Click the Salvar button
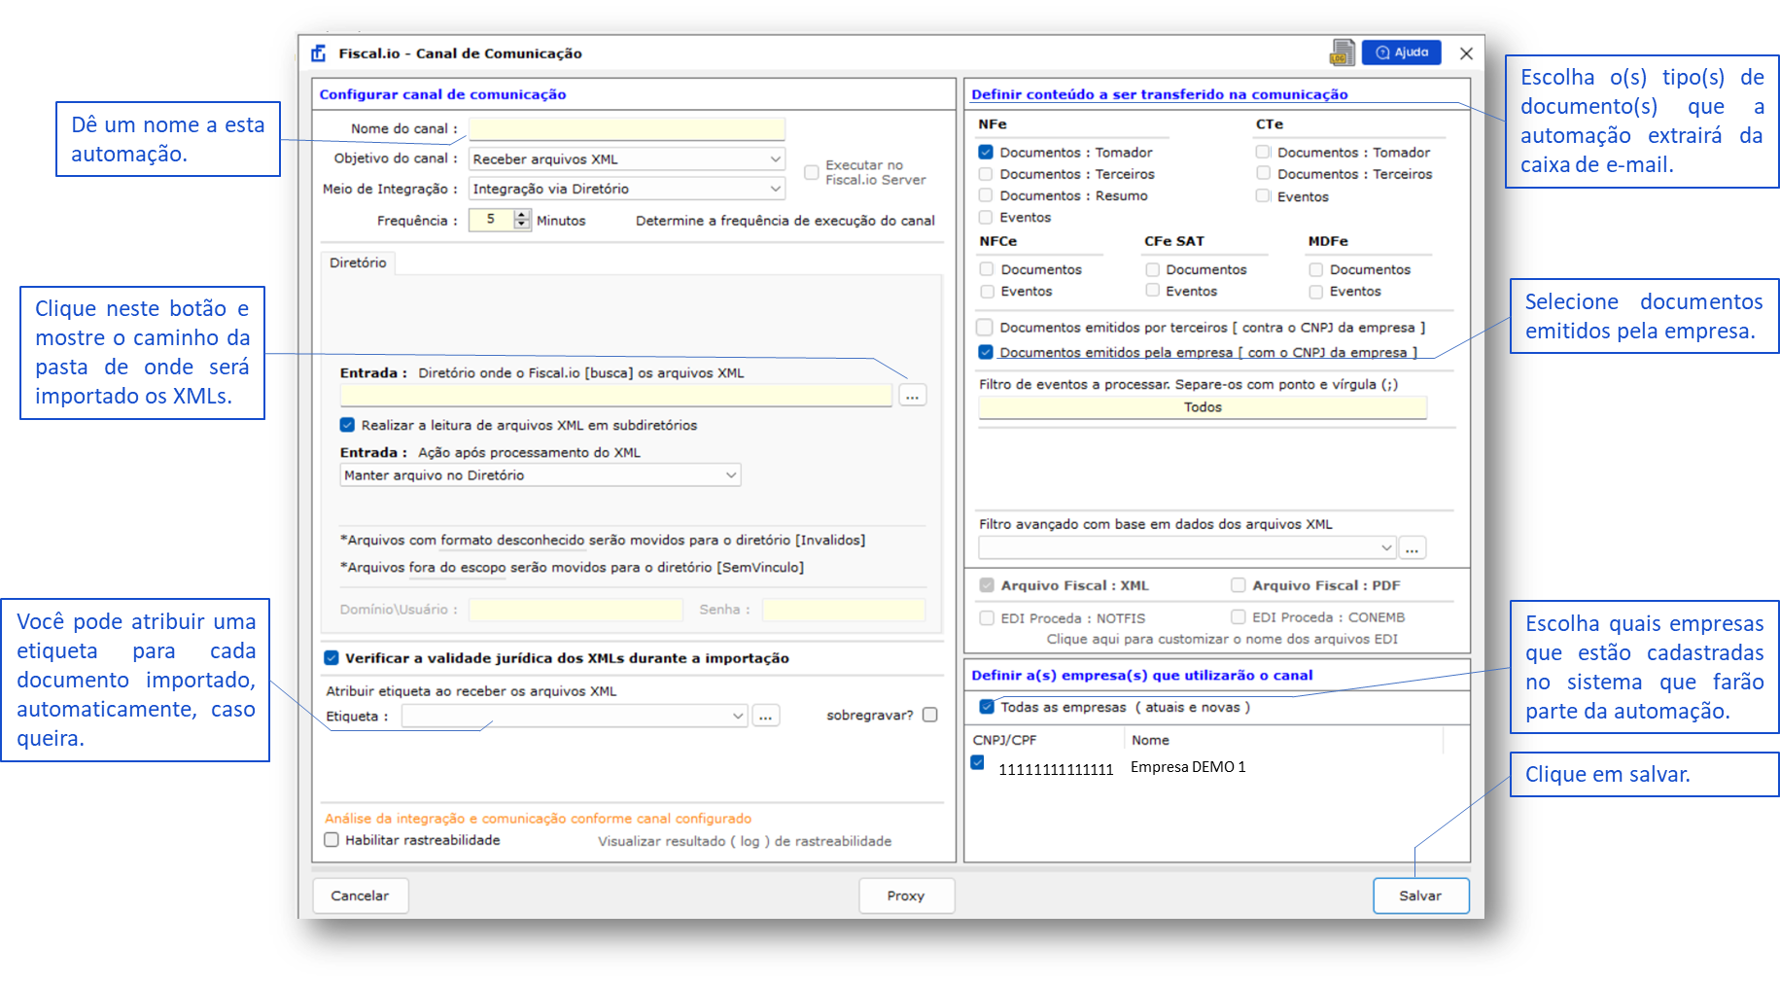 tap(1420, 895)
